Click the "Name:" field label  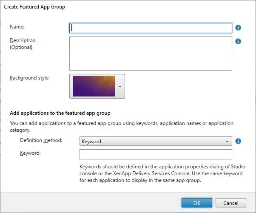(17, 27)
